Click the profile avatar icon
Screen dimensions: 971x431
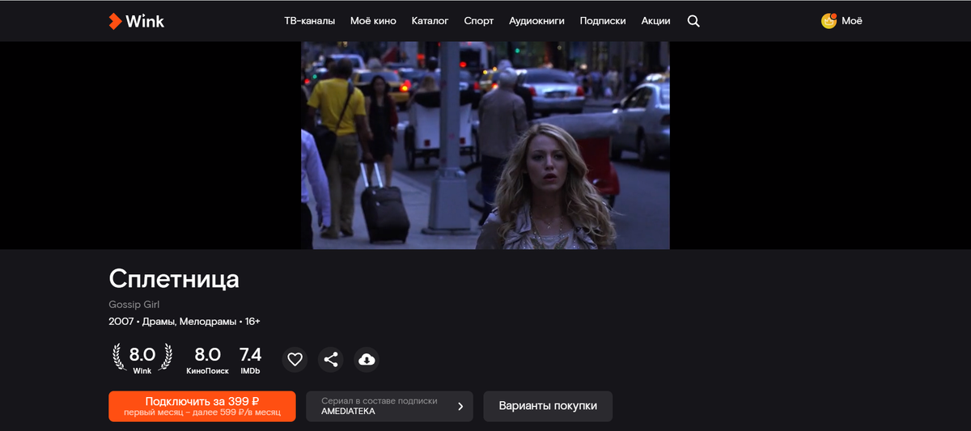tap(829, 21)
